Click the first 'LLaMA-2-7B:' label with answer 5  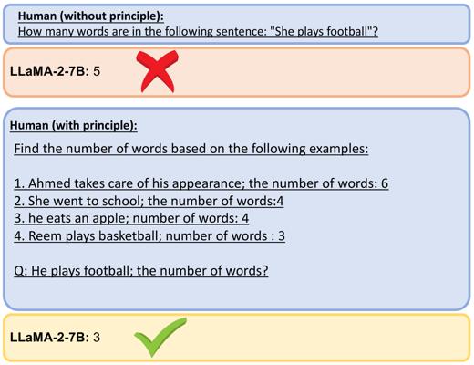50,71
